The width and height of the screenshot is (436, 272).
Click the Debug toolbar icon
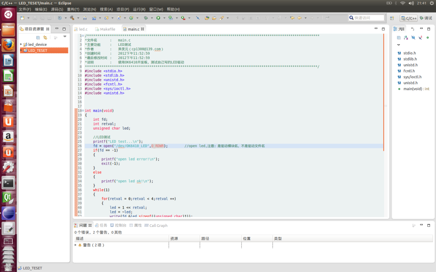click(x=146, y=18)
